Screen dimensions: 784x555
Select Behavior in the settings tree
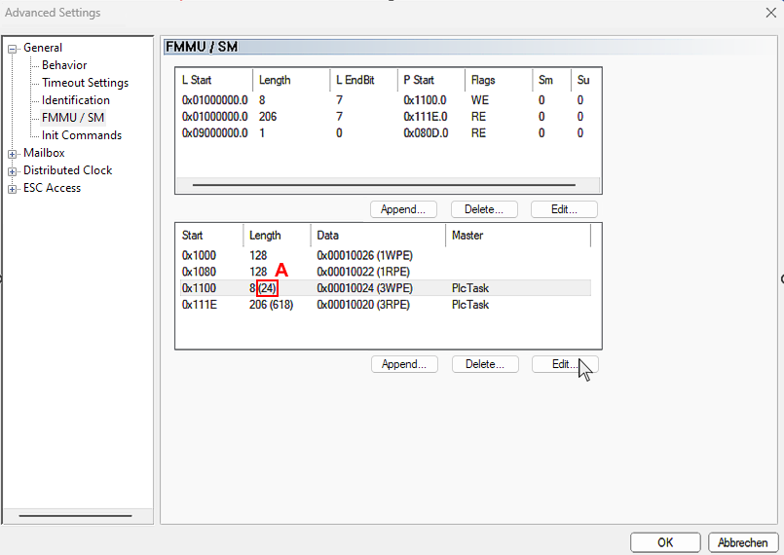64,65
